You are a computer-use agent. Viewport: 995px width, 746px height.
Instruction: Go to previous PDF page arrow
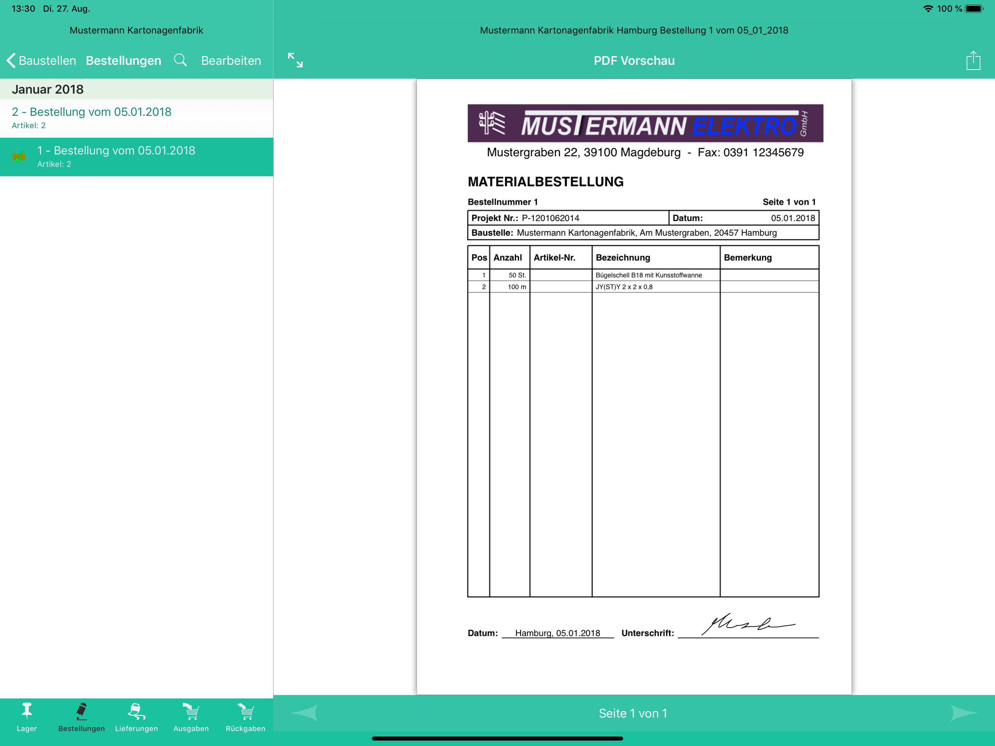click(305, 713)
